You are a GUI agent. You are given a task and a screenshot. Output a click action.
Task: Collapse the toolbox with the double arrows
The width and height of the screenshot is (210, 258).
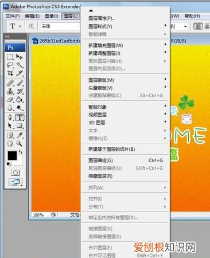[x=7, y=36]
